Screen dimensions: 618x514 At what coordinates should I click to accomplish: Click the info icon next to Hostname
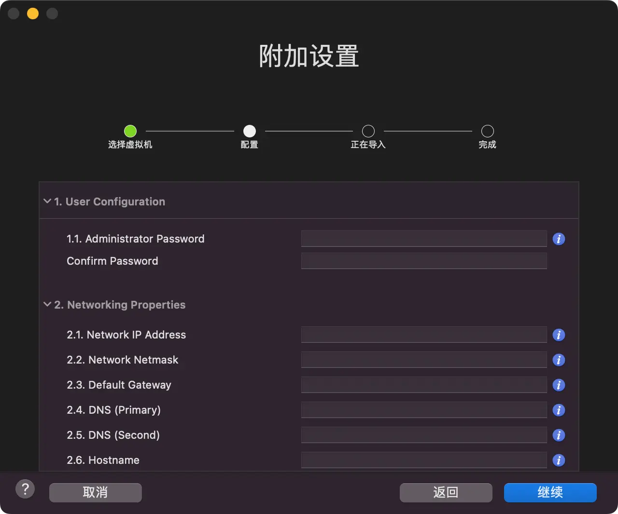pyautogui.click(x=559, y=460)
